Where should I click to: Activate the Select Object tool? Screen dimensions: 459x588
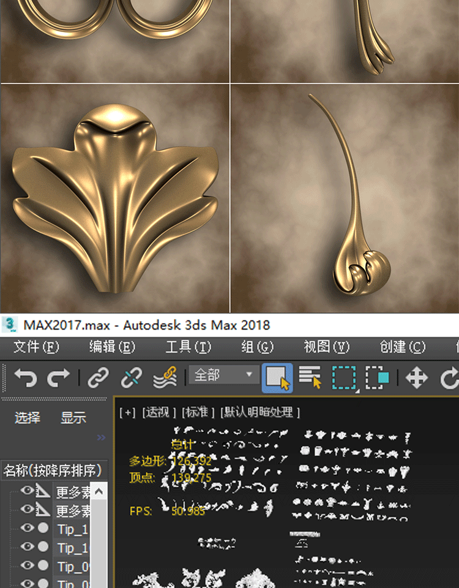pos(277,378)
